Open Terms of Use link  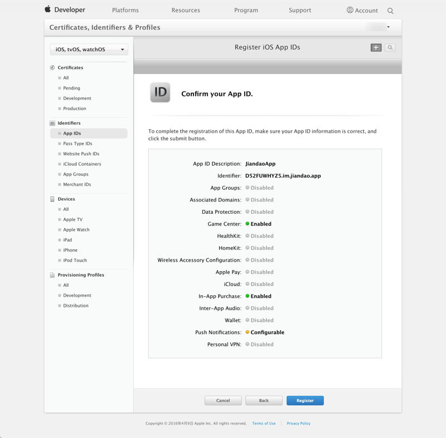point(264,423)
